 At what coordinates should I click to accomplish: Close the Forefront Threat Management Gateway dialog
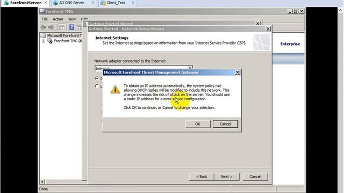(238, 72)
